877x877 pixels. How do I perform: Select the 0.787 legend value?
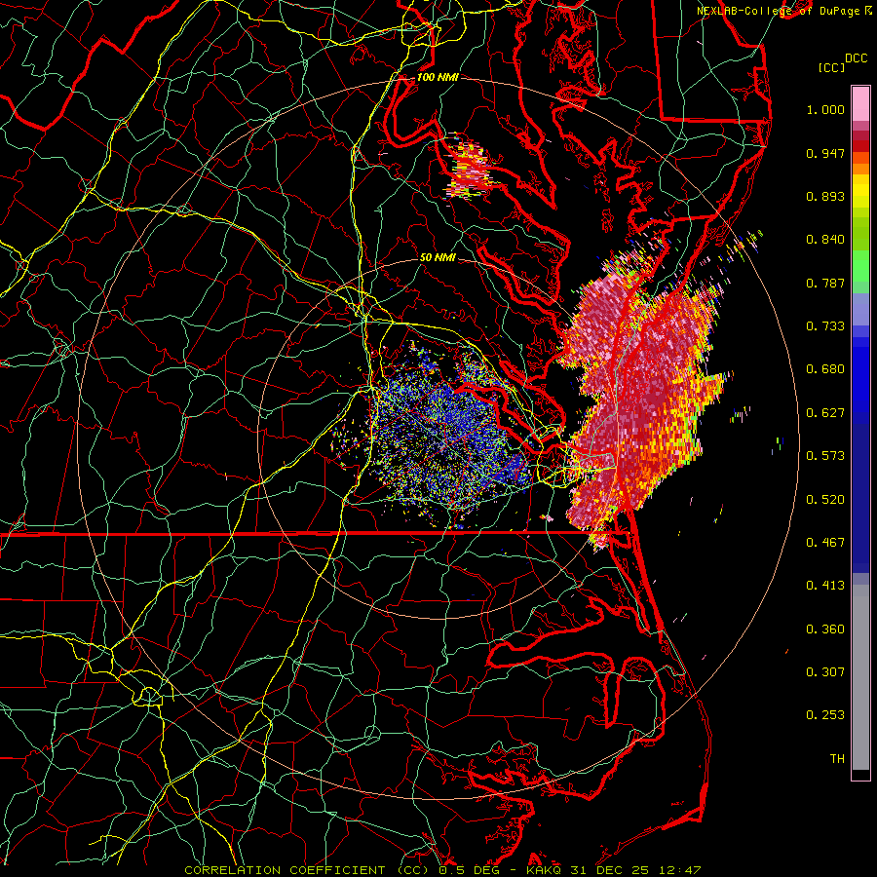coord(825,283)
